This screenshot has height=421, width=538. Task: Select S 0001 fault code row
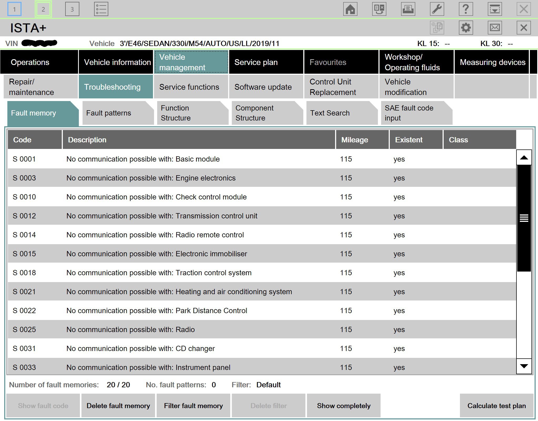click(x=262, y=159)
